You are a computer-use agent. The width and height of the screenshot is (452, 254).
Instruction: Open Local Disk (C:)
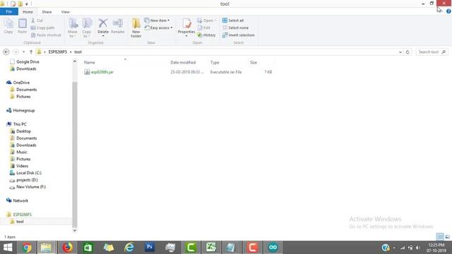coord(26,173)
